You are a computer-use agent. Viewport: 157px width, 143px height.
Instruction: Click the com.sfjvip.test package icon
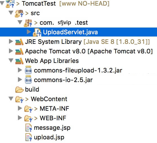click(x=28, y=23)
